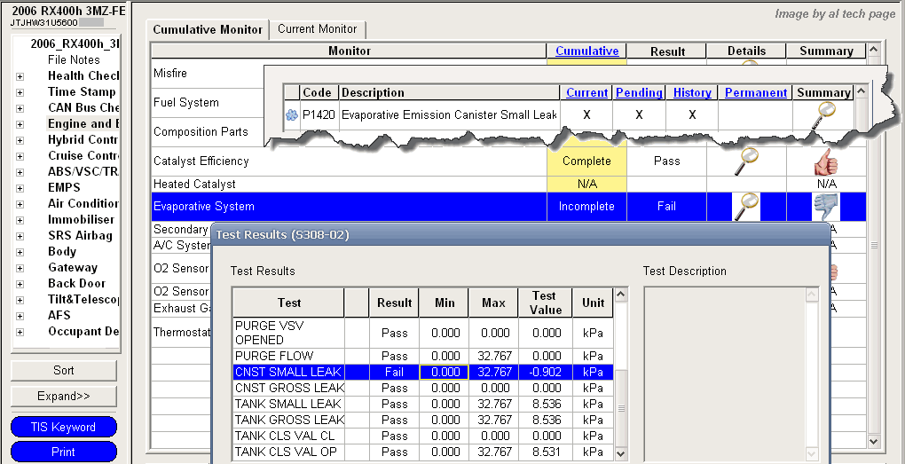The height and width of the screenshot is (464, 905).
Task: Open details magnifier for Catalyst Efficiency
Action: coord(746,161)
